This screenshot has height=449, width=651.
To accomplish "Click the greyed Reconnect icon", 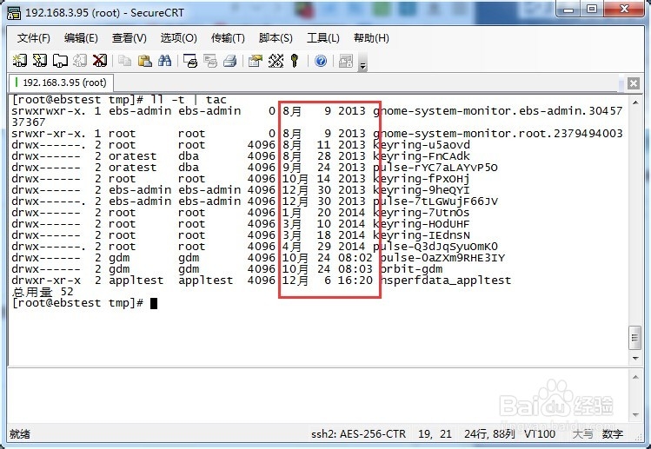I will click(80, 61).
